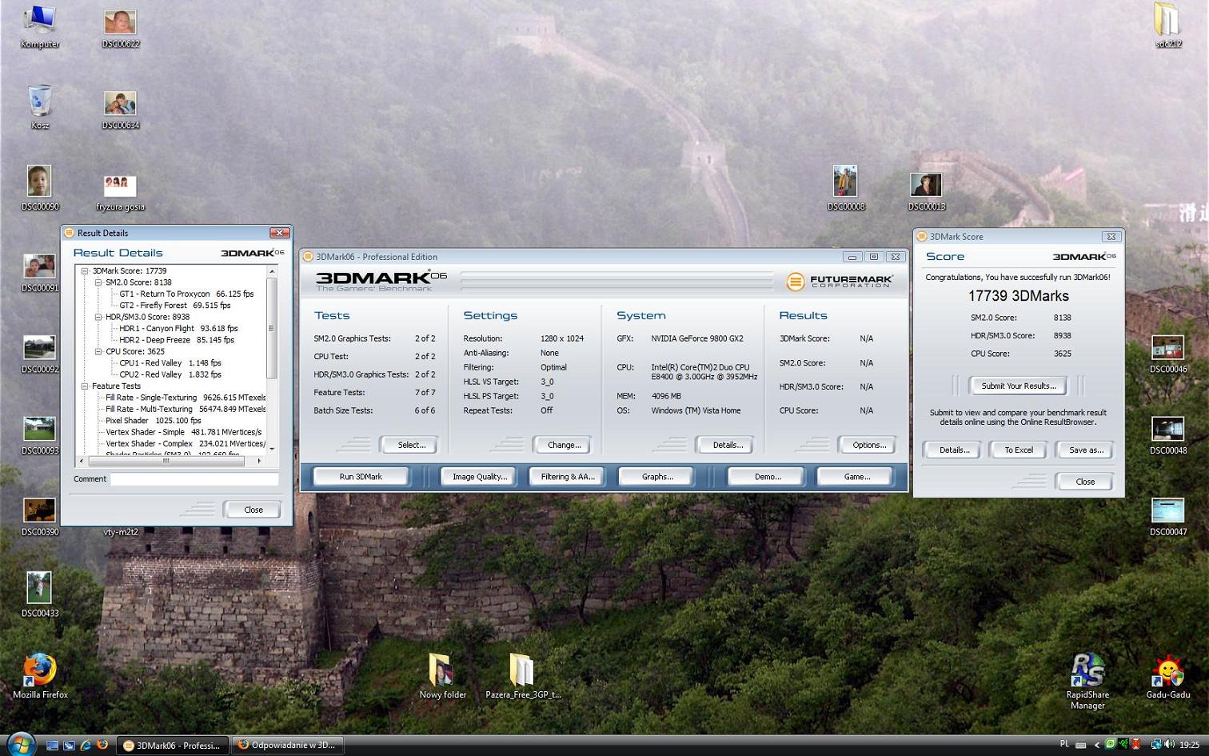Open RapidShare Manager desktop shortcut

point(1087,682)
